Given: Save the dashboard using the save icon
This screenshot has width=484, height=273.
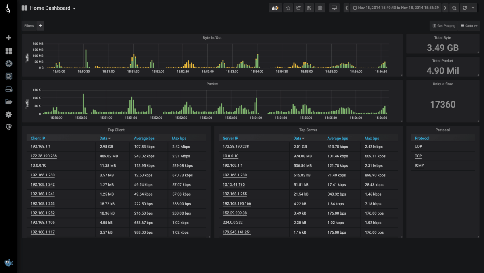Looking at the screenshot, I should (309, 8).
